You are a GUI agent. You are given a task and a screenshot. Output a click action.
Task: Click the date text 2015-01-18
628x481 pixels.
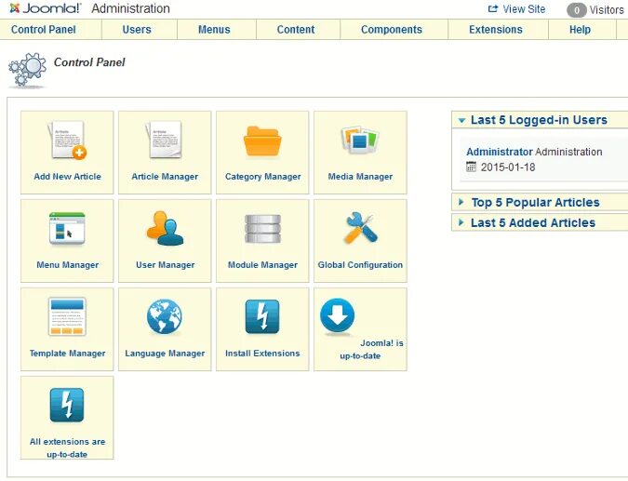pos(508,167)
